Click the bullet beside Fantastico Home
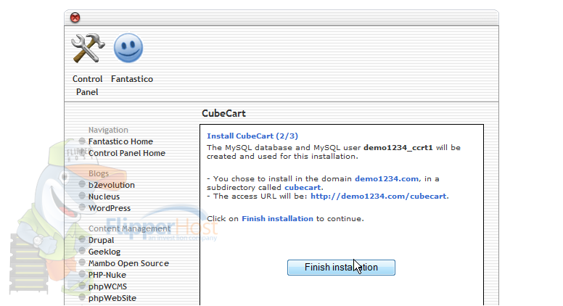563x306 pixels. coord(82,141)
